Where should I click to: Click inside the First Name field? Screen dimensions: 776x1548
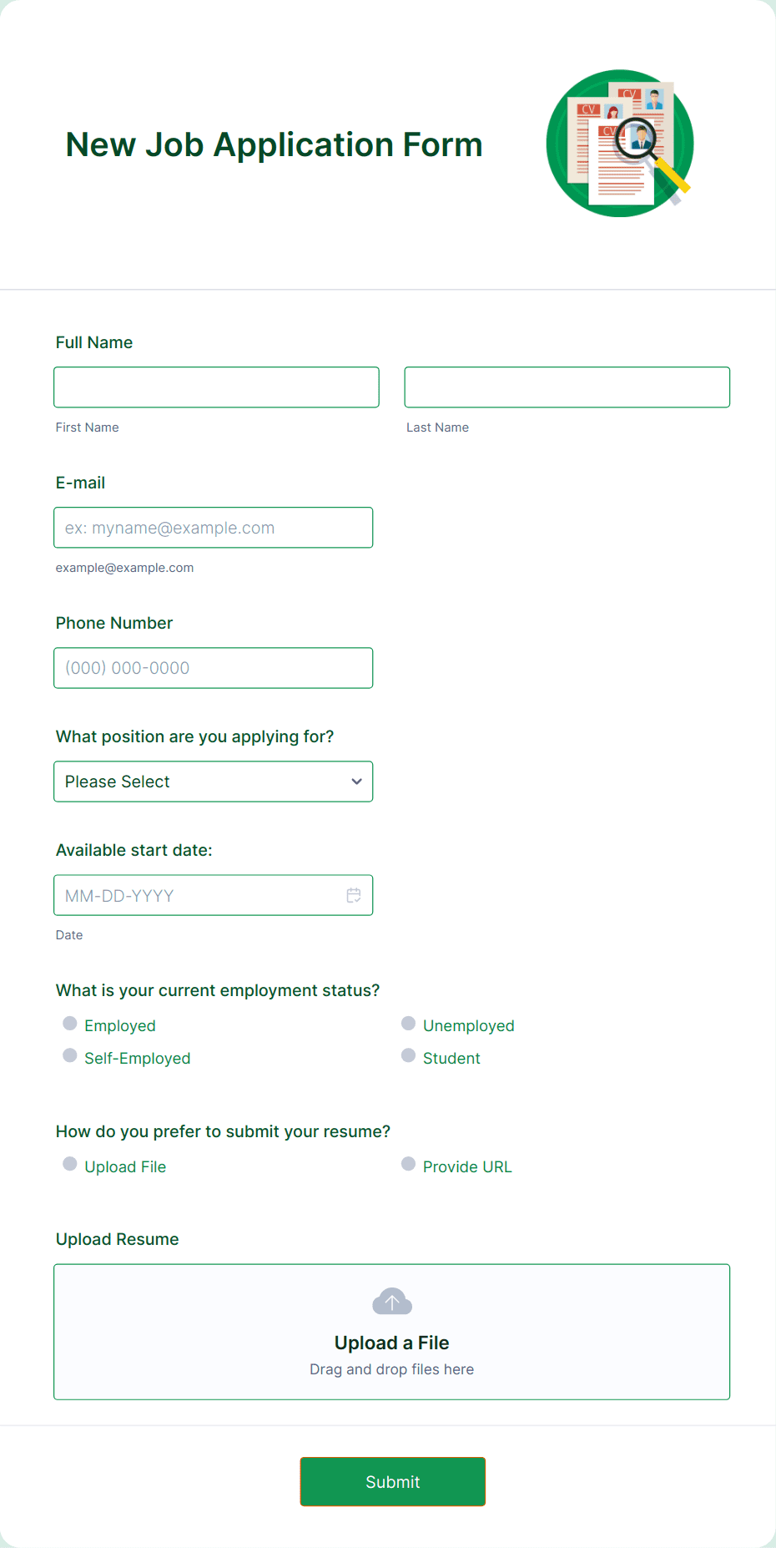(x=216, y=387)
